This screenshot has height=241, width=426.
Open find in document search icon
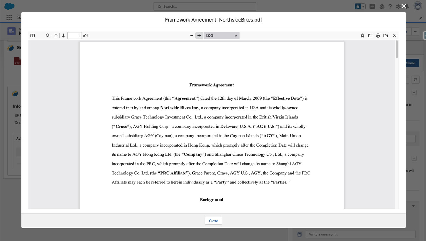48,35
